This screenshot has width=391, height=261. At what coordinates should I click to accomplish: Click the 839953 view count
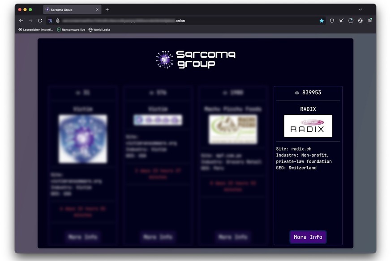[312, 93]
